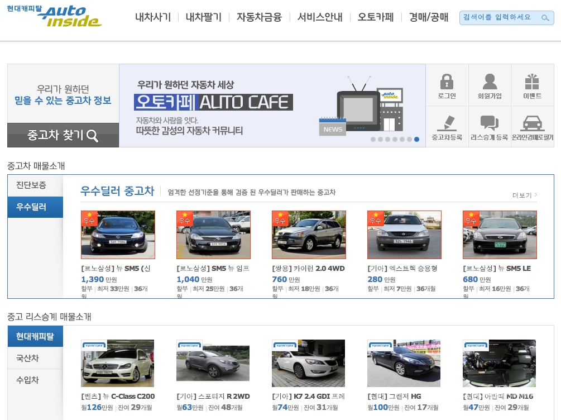This screenshot has width=561, height=420.
Task: Open the 뉴 C-Class C200 listing link
Action: 118,397
